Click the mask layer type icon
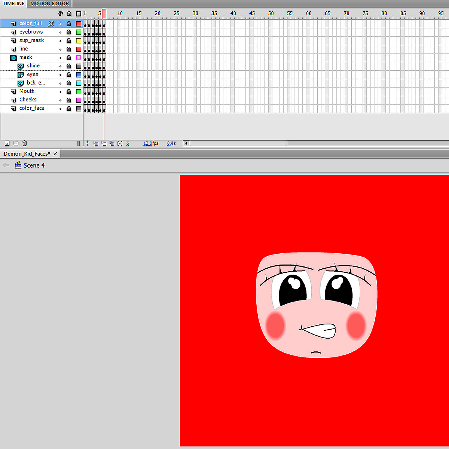This screenshot has width=449, height=449. pos(13,58)
